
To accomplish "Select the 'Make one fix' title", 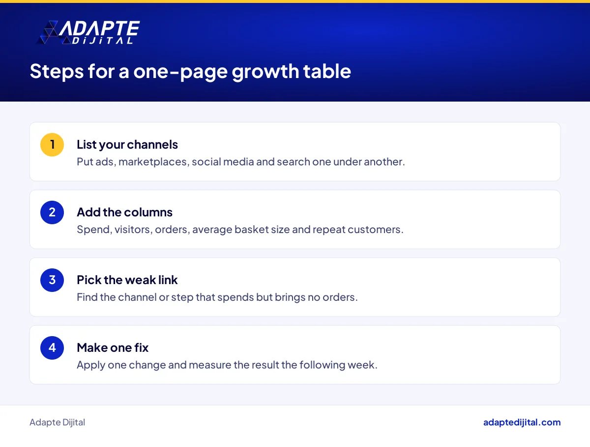I will pyautogui.click(x=113, y=348).
